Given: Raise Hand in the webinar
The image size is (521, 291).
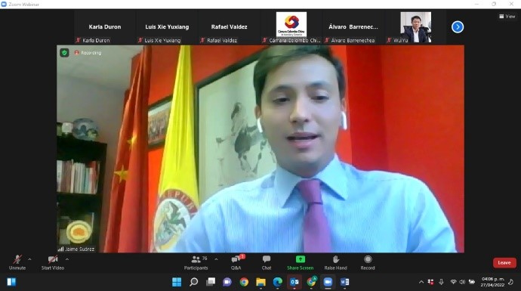Looking at the screenshot, I should 335,262.
